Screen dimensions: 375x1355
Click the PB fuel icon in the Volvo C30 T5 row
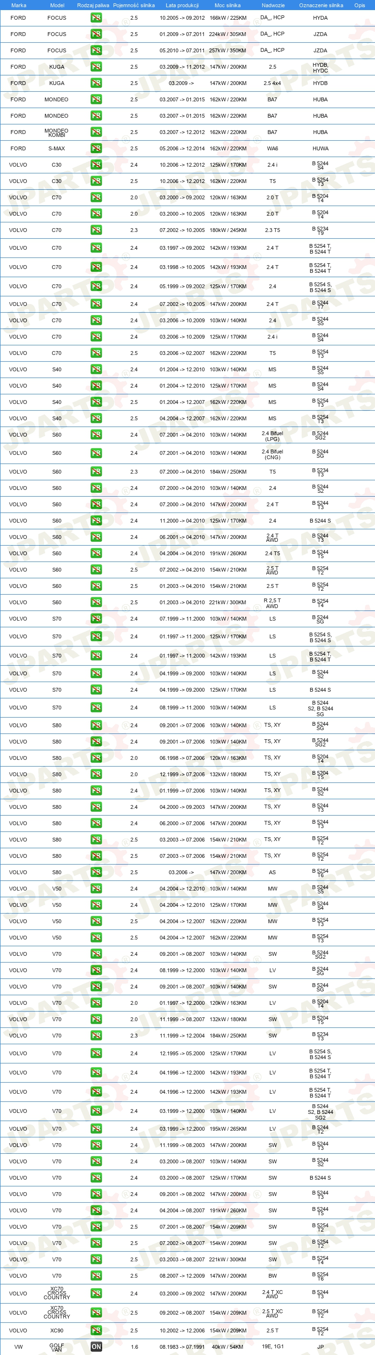coord(96,181)
